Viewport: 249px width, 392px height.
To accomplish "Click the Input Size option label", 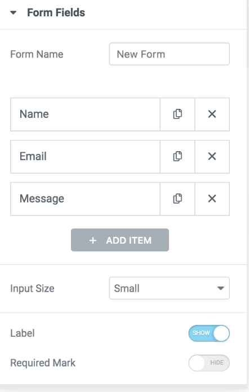I will click(32, 288).
